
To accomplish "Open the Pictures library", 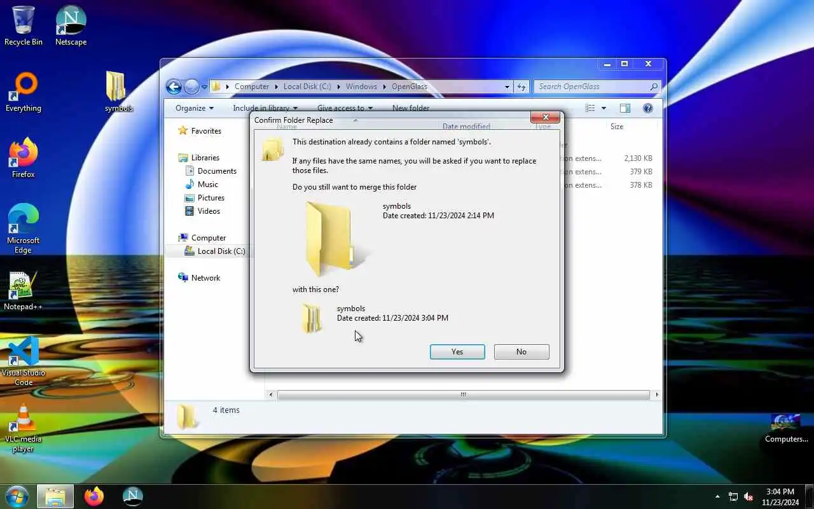I will (204, 198).
